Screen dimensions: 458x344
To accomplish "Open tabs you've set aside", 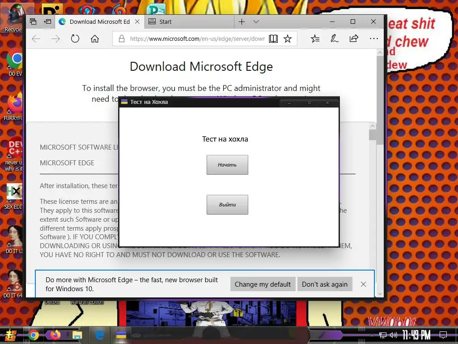I will (33, 21).
